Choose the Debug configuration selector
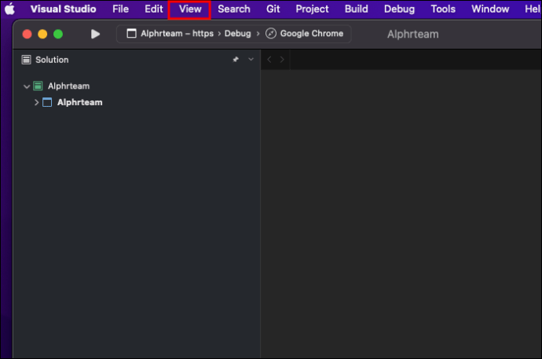The image size is (542, 359). coord(237,34)
